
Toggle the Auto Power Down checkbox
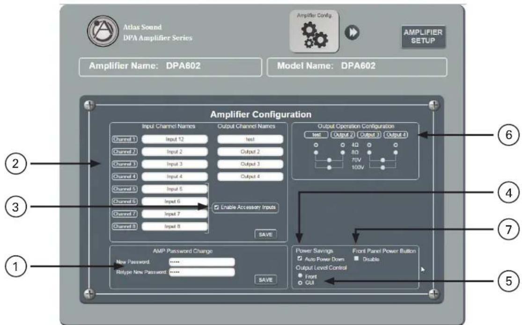click(300, 259)
